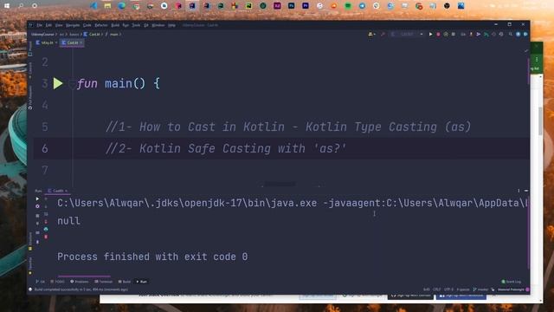The image size is (554, 312).
Task: Open the View menu
Action: (59, 25)
